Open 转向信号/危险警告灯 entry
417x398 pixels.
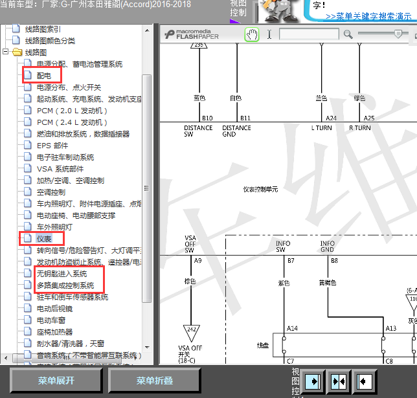pyautogui.click(x=89, y=250)
